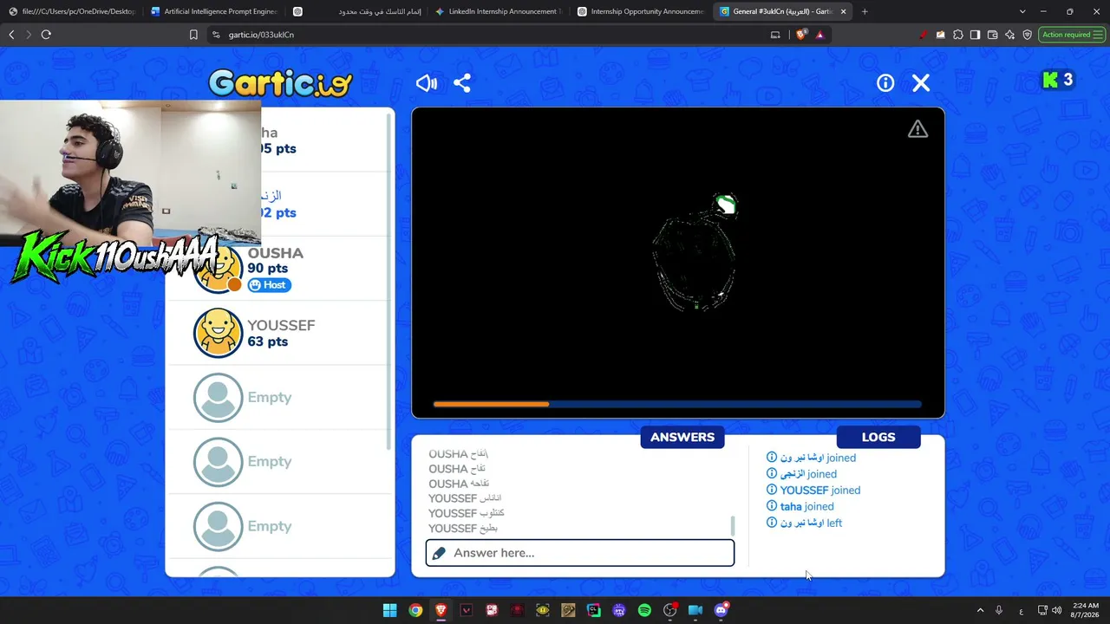This screenshot has width=1110, height=624.
Task: Click the round timer progress bar
Action: tap(677, 404)
